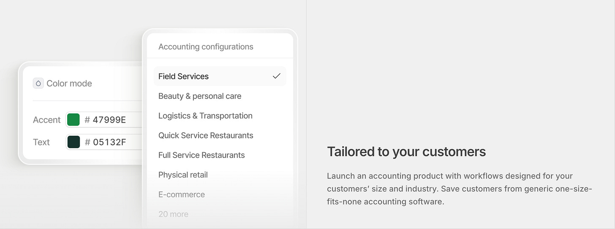Select Logistics & Transportation entry
The image size is (615, 229).
(205, 116)
